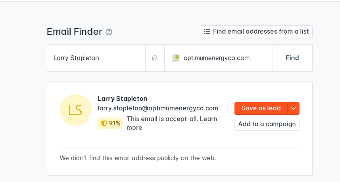Expand the Save as lead dropdown arrow
Image resolution: width=340 pixels, height=182 pixels.
293,108
